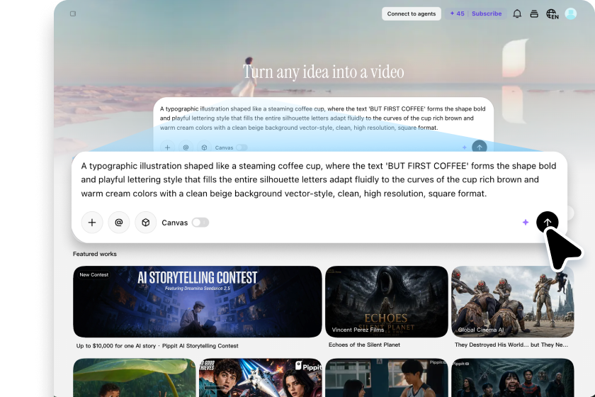Click the Global Cinema AI creator label

tap(481, 330)
